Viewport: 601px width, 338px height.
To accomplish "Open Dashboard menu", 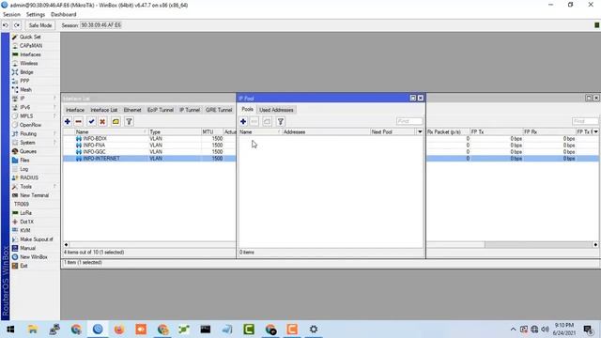I will pos(63,15).
